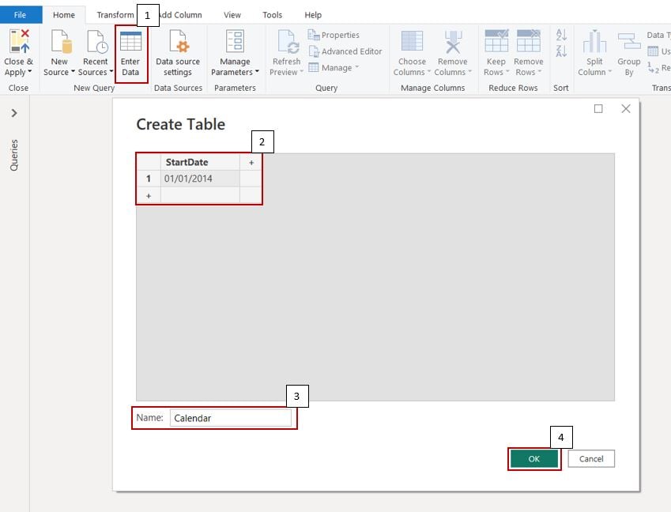Open the Advanced Editor
Screen dimensions: 671x512
345,50
